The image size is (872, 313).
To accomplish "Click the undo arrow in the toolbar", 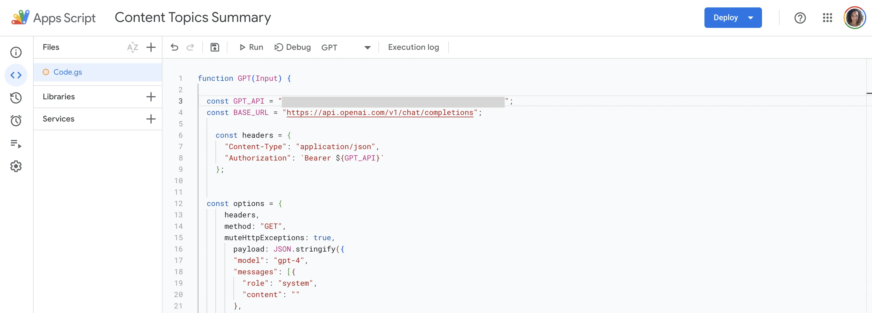I will click(174, 47).
